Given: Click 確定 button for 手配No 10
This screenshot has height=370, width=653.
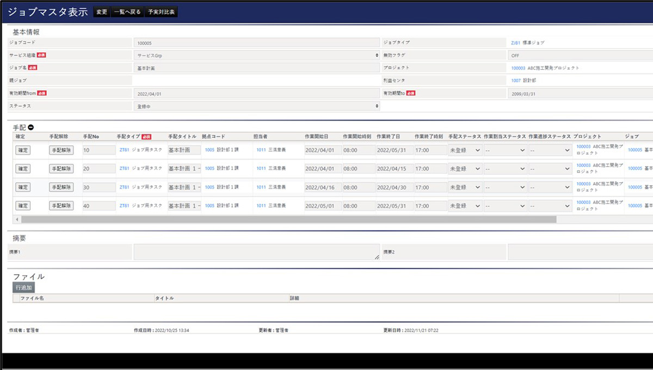Looking at the screenshot, I should [23, 150].
